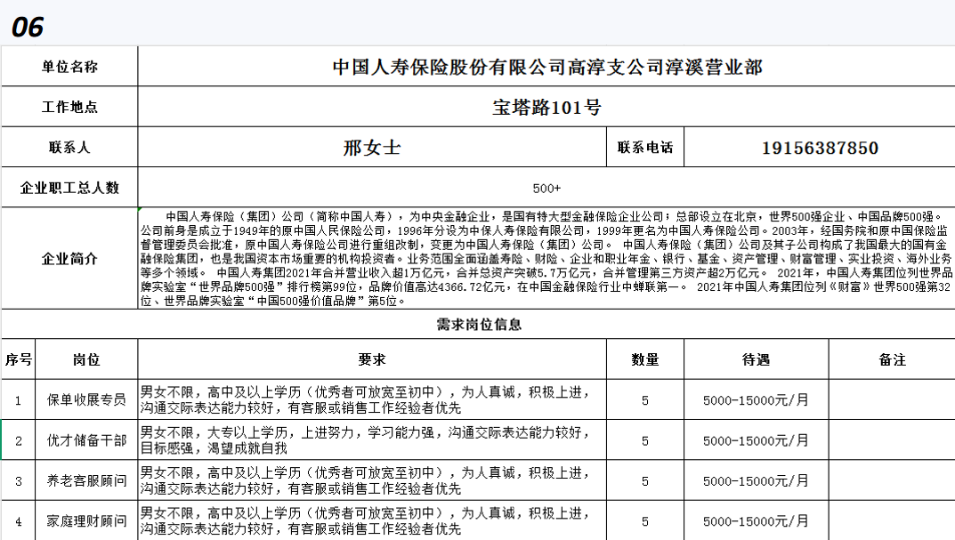Viewport: 955px width, 540px height.
Task: Click the 企业简介 label cell
Action: pyautogui.click(x=69, y=259)
